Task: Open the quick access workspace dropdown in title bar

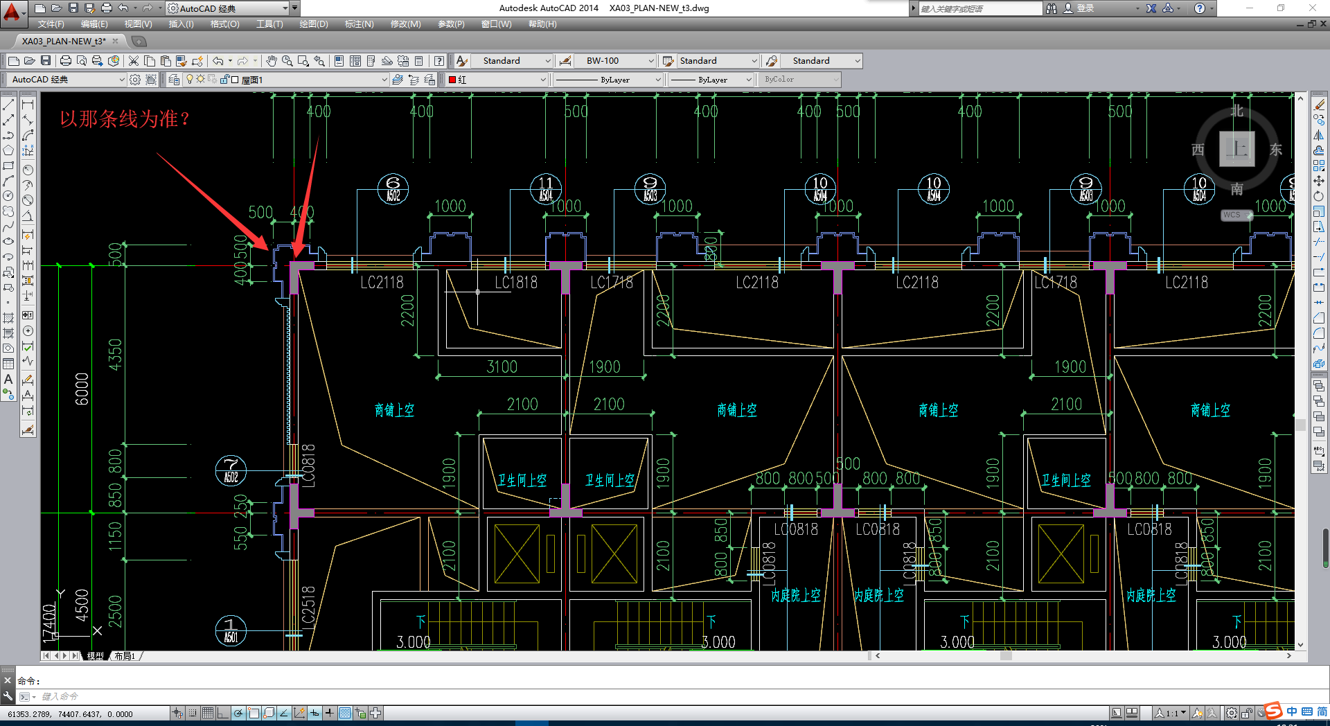Action: pos(227,8)
